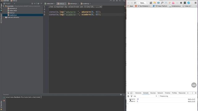
Task: Toggle DevTools device mode icon
Action: click(131, 93)
